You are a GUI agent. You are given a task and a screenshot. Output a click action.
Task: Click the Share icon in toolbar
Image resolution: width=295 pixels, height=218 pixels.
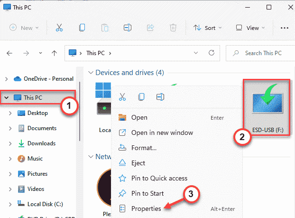tap(150, 28)
